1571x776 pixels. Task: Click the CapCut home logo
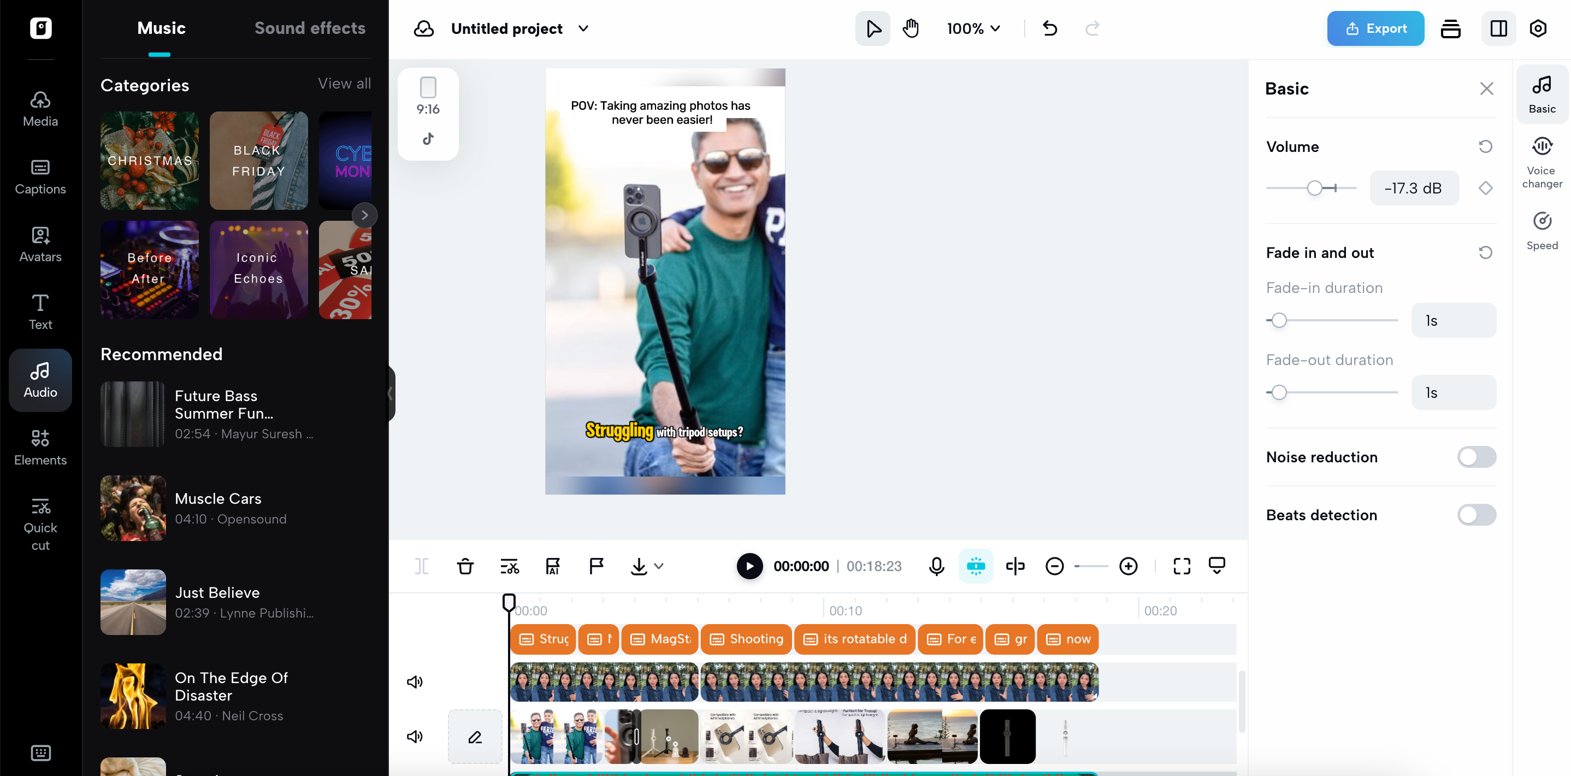tap(41, 28)
